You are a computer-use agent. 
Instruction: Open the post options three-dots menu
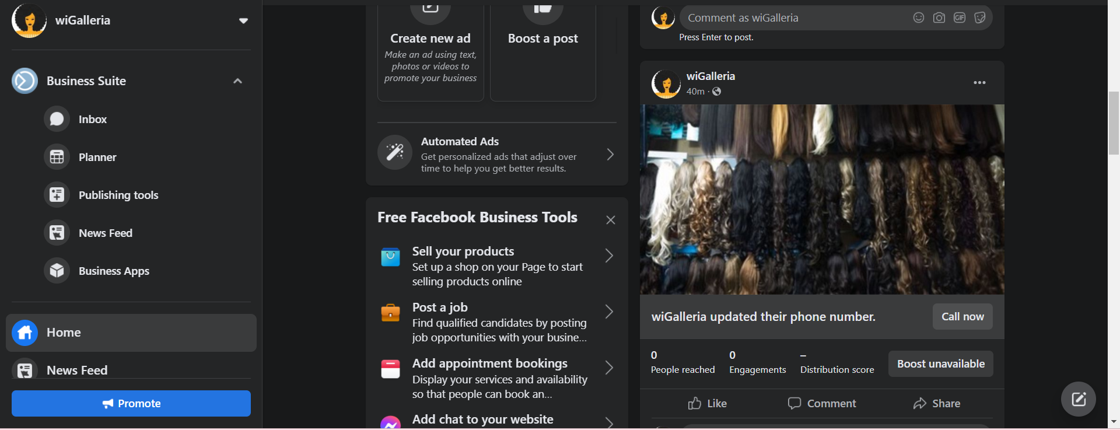click(x=979, y=83)
